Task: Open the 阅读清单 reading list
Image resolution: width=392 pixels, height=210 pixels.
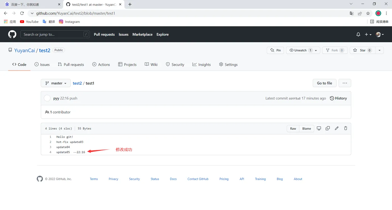Action: (379, 22)
